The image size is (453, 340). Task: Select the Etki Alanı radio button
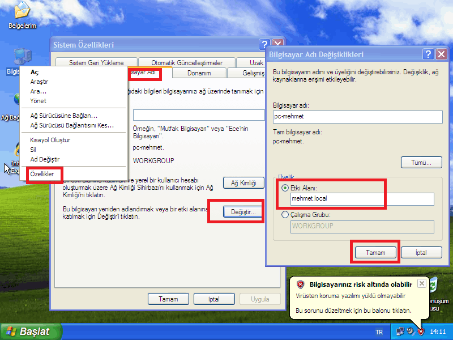[x=285, y=188]
